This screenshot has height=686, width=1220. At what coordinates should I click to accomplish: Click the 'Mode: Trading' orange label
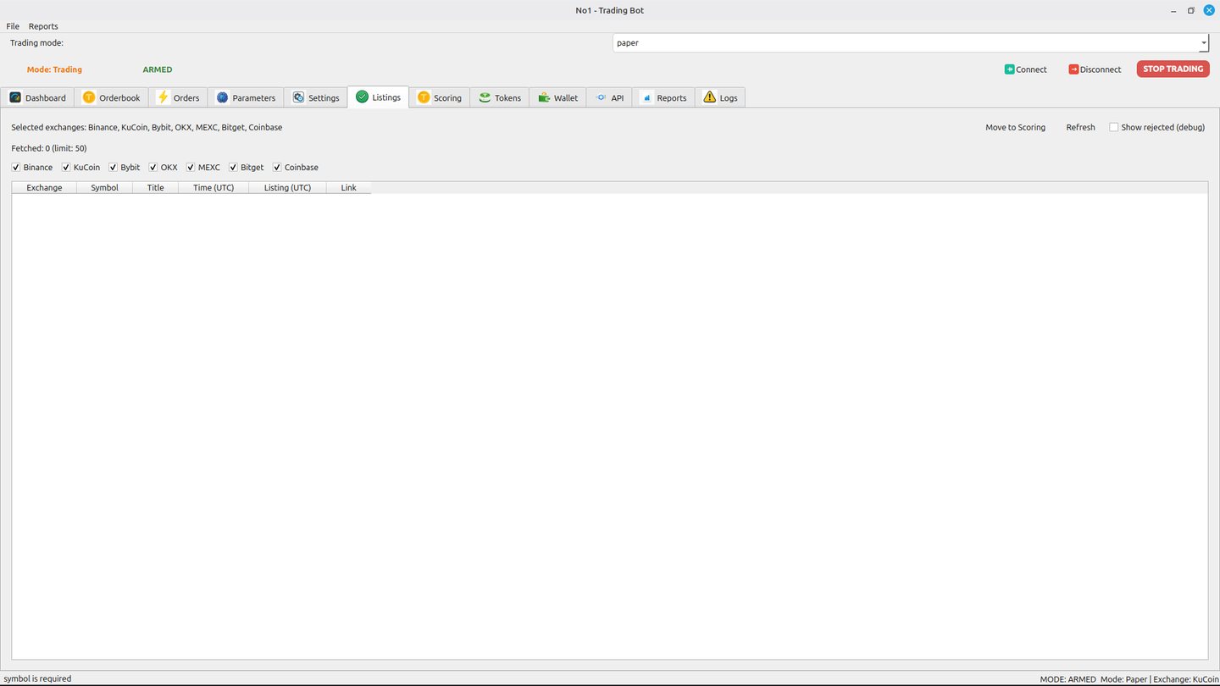(x=54, y=69)
